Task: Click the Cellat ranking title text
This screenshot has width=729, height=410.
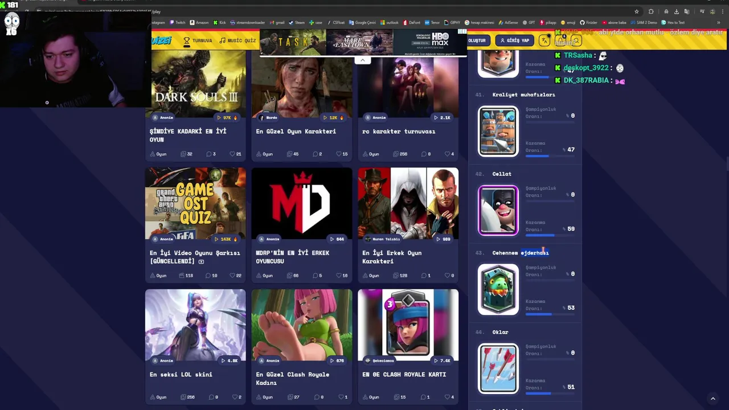Action: (502, 174)
